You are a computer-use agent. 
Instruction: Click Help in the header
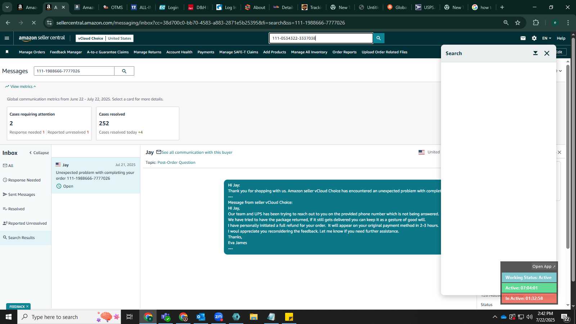point(561,38)
